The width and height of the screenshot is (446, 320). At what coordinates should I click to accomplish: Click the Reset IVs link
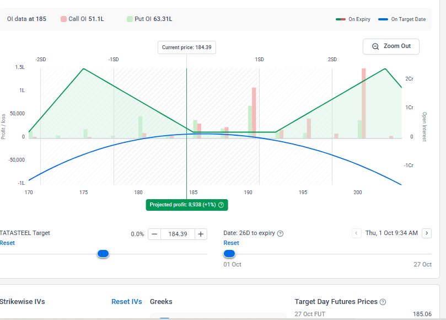point(127,302)
